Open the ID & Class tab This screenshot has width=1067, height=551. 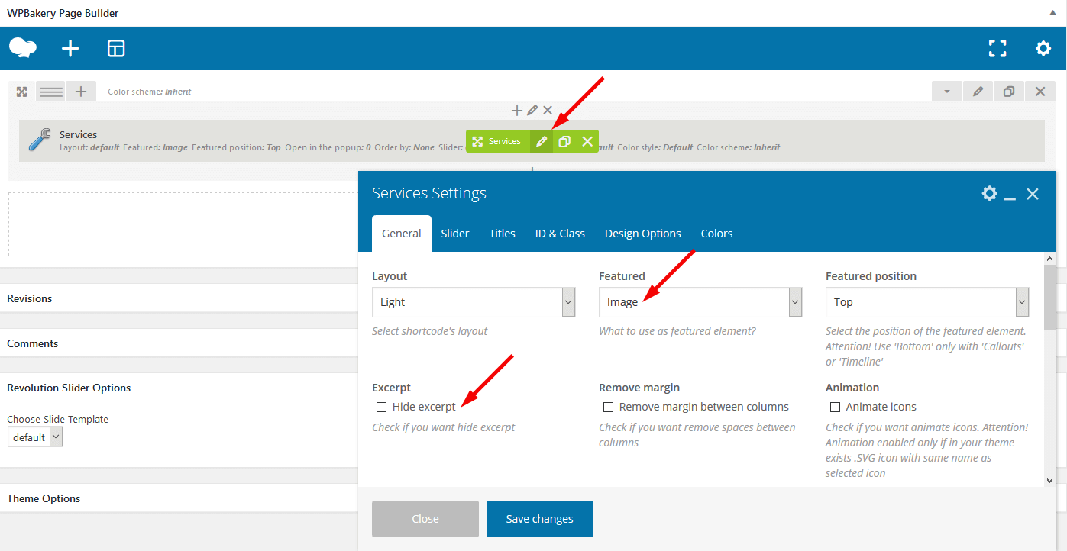[x=560, y=234]
